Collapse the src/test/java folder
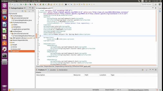Image resolution: width=163 pixels, height=91 pixels. [x=10, y=31]
